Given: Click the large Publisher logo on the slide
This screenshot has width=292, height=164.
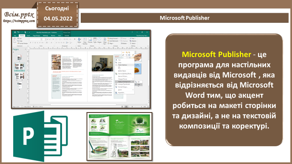Looking at the screenshot, I should coord(41,136).
